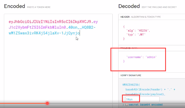Image resolution: width=185 pixels, height=108 pixels.
Task: Check the secret base64 encoded checkbox
Action: tap(127, 105)
